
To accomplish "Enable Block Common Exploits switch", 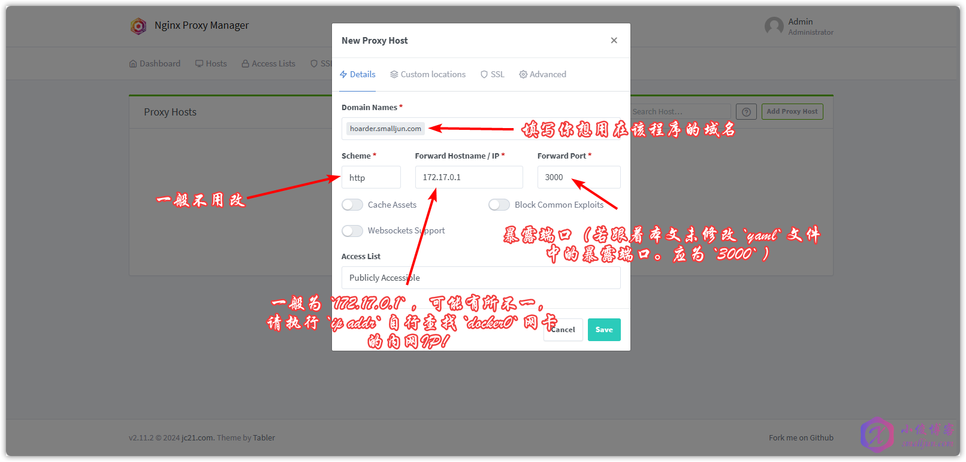I will (499, 205).
